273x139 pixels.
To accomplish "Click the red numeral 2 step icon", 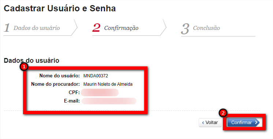I will coord(96,28).
